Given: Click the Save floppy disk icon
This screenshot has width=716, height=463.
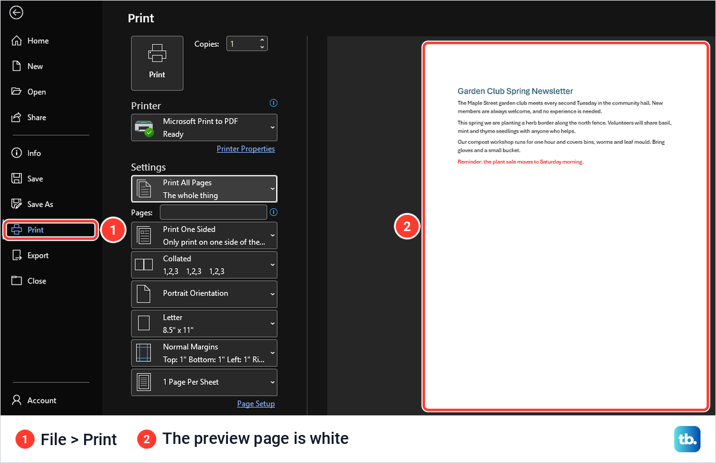Looking at the screenshot, I should 17,178.
